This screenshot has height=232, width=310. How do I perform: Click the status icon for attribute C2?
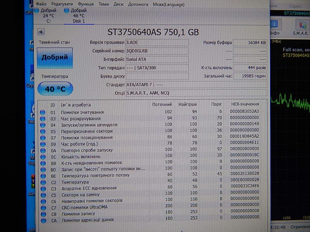(x=43, y=182)
